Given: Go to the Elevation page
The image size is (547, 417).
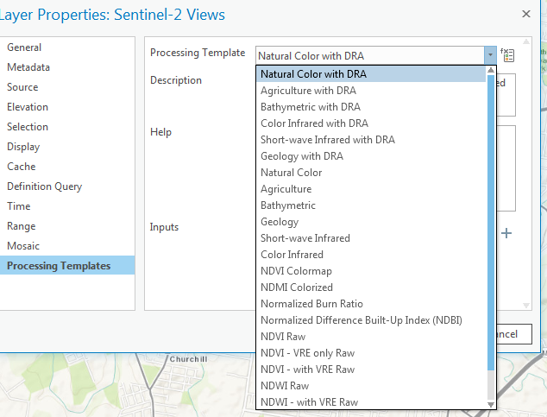Looking at the screenshot, I should 67,107.
